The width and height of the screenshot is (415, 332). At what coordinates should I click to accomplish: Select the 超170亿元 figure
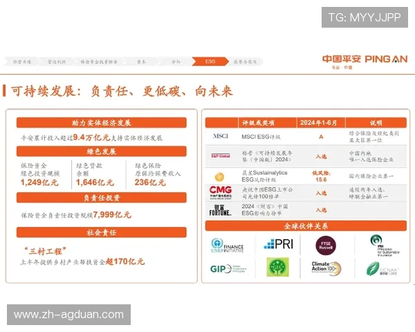(125, 261)
